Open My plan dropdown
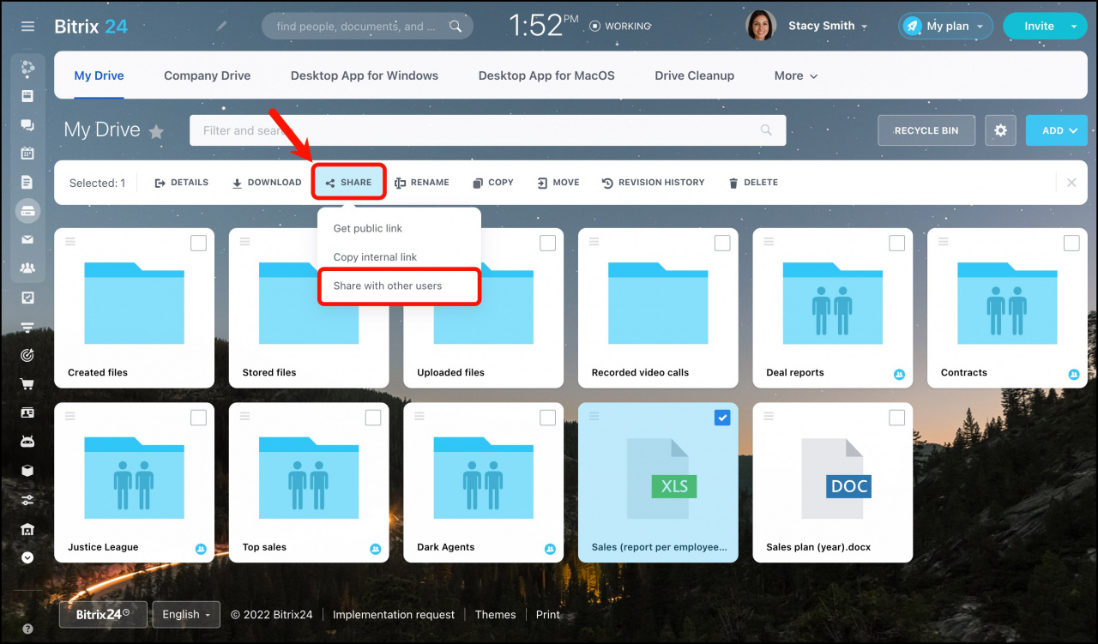This screenshot has width=1098, height=644. (945, 27)
